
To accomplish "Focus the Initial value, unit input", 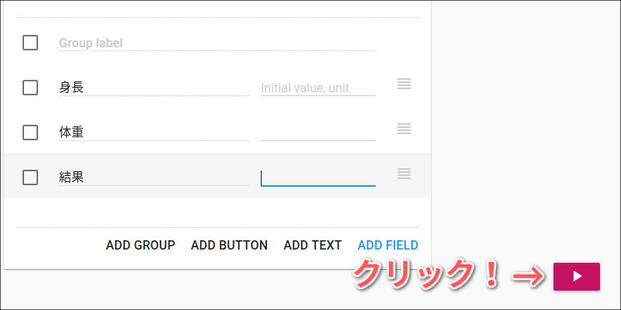I will pos(318,88).
